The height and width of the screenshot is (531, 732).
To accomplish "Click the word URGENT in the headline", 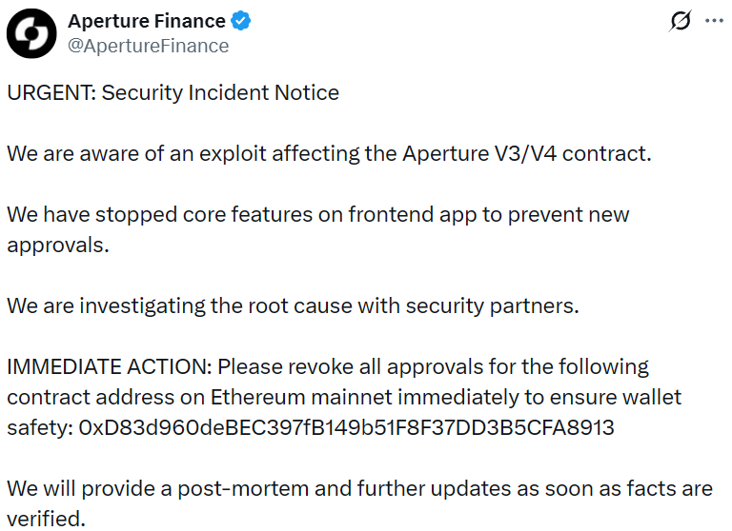I will [50, 92].
